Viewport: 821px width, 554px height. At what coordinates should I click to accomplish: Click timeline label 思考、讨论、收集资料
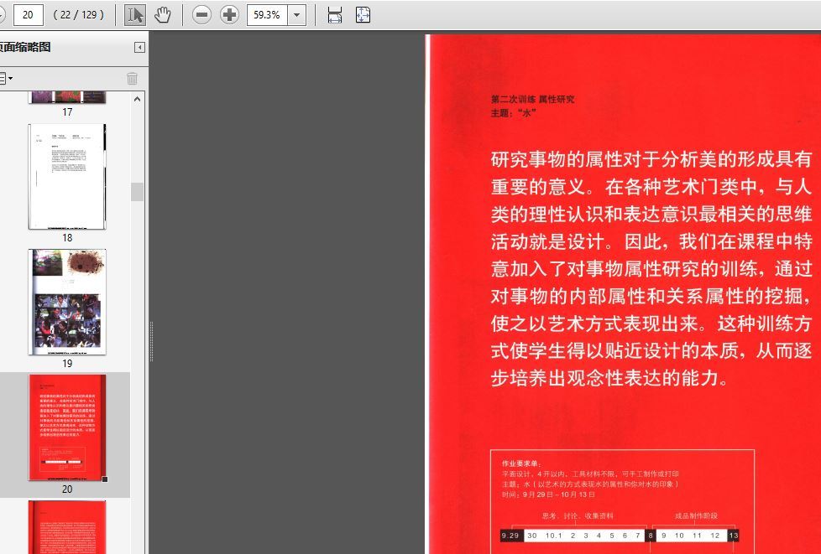pyautogui.click(x=578, y=515)
